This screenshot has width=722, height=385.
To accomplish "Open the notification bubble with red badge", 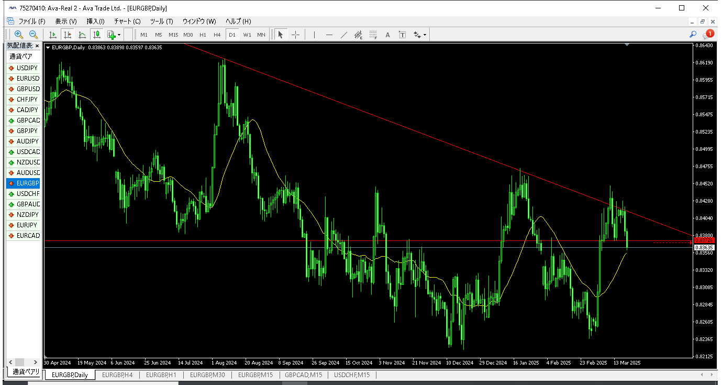I will [708, 35].
